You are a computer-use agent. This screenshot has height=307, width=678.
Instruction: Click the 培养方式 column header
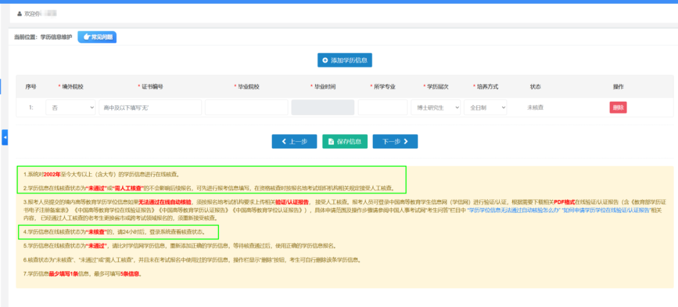point(485,87)
